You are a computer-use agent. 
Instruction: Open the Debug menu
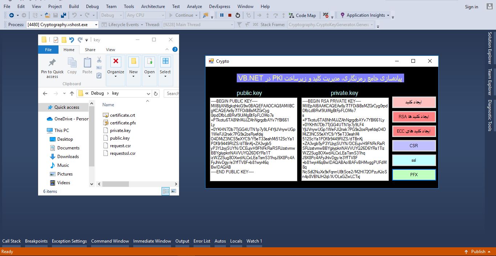(92, 6)
